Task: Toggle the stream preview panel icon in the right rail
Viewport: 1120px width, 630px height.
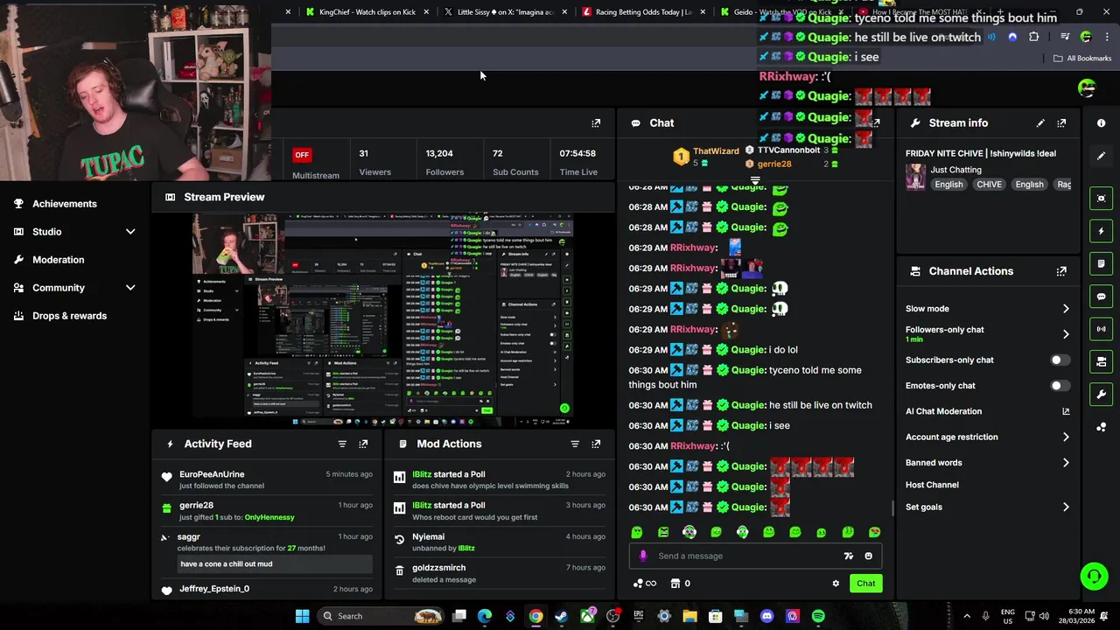Action: click(1102, 199)
